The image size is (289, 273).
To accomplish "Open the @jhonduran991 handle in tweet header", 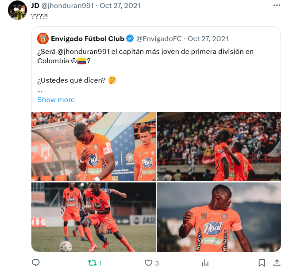I will pyautogui.click(x=68, y=6).
